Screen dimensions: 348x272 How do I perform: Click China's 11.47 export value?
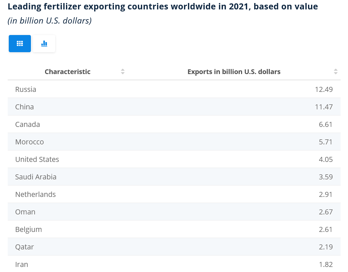click(324, 107)
